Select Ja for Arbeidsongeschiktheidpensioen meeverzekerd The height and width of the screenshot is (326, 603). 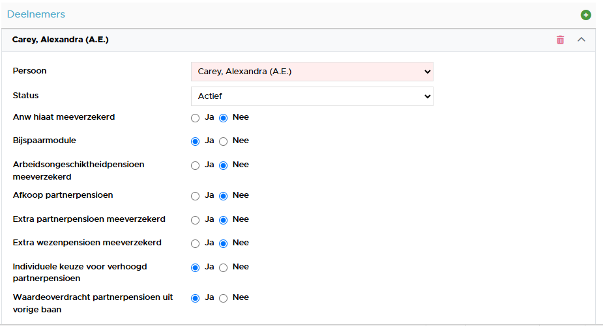point(196,165)
